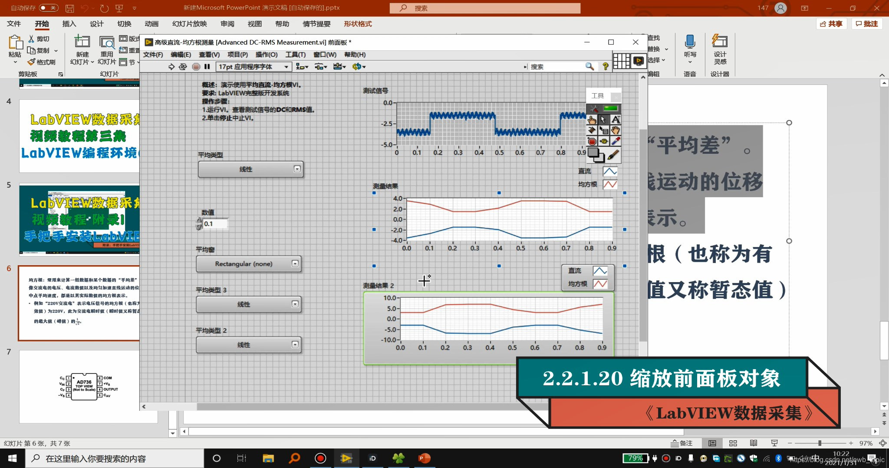
Task: Toggle the AutoSave switch in PowerPoint
Action: coord(49,8)
